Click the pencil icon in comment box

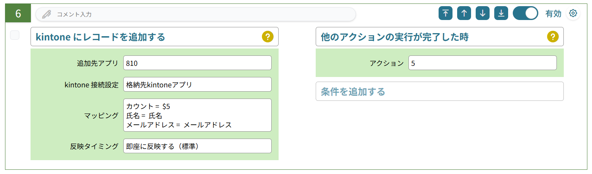[x=47, y=14]
